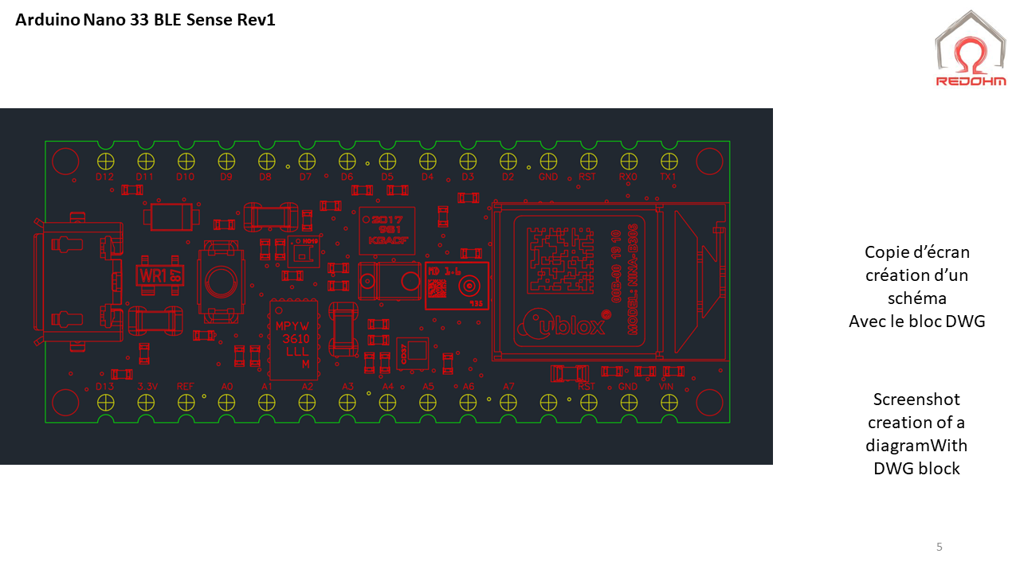Click the D8 pin label
This screenshot has width=1020, height=573.
266,177
